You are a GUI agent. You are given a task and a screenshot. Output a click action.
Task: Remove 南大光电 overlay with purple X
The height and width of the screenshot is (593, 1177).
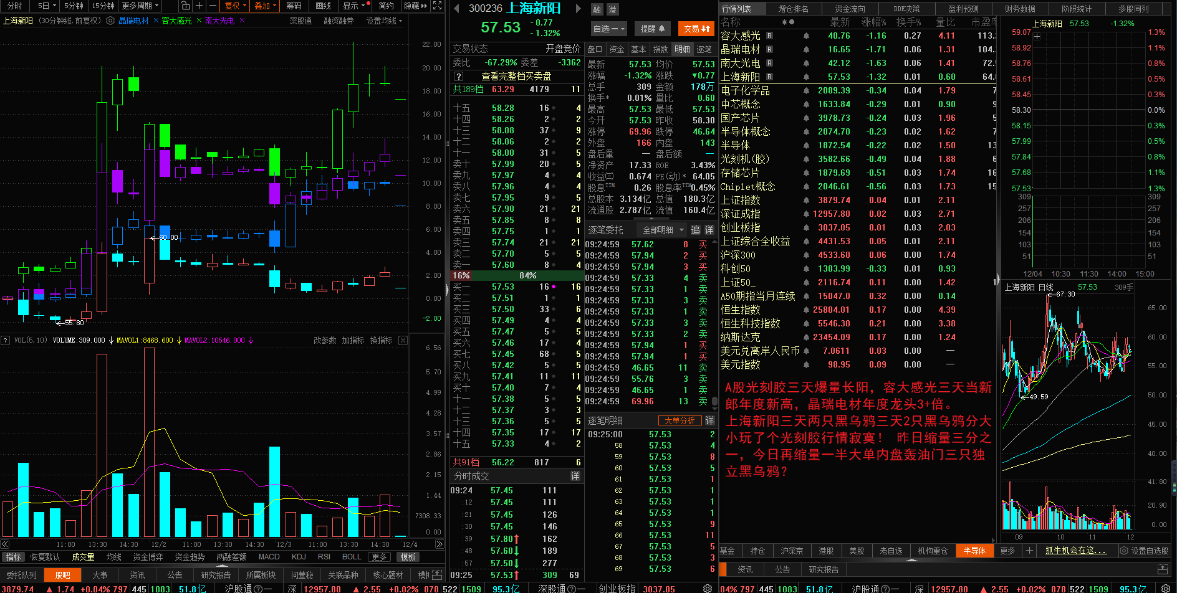pos(242,21)
